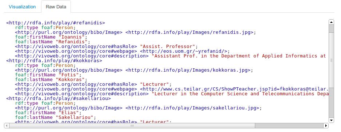Click the ShowPTeacher.jsp webpage URL

234,89
